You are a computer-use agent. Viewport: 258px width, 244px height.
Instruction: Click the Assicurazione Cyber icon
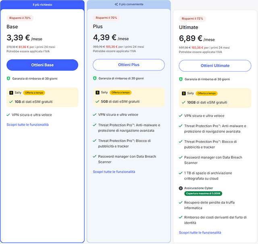coord(181,188)
